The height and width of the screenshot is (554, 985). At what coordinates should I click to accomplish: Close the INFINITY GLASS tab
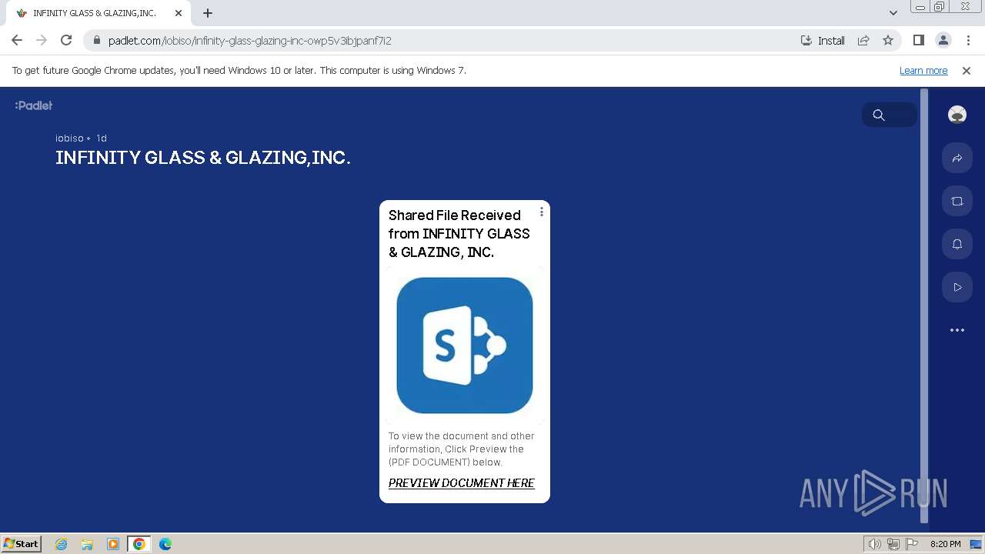point(179,13)
